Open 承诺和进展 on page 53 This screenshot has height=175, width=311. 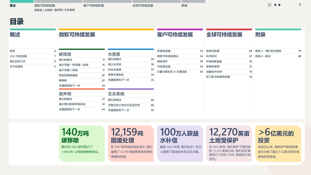(x=180, y=51)
